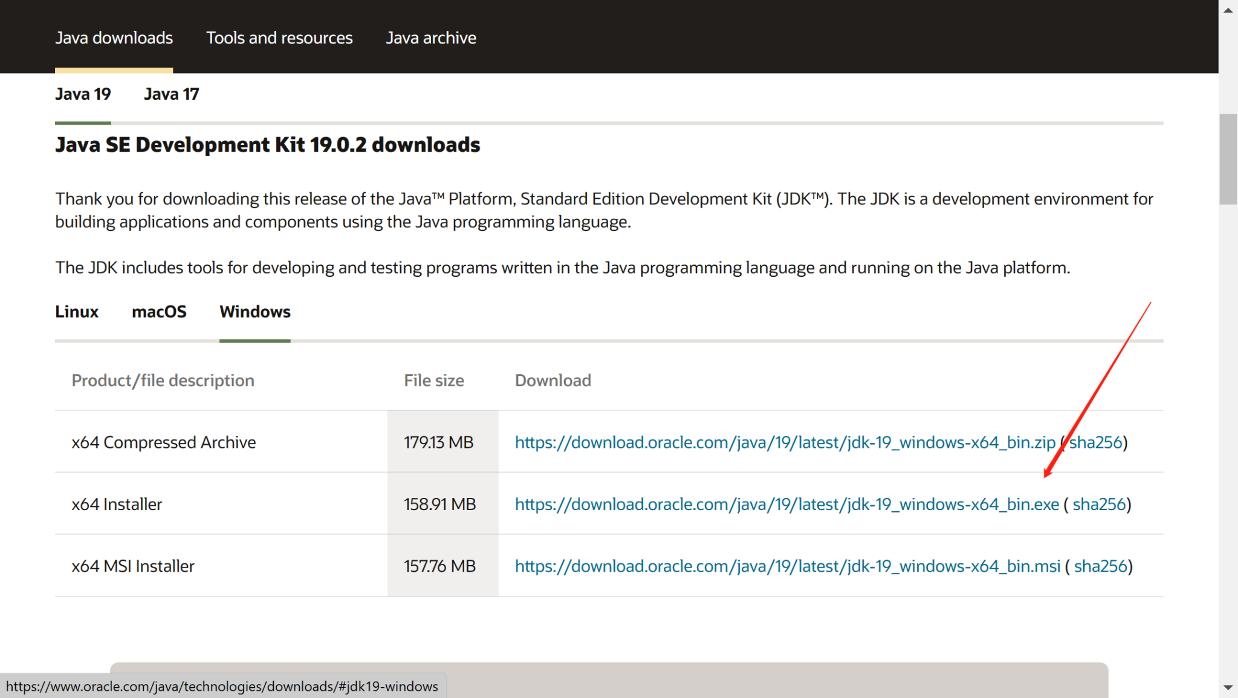Switch to the Java 17 tab

pos(170,94)
